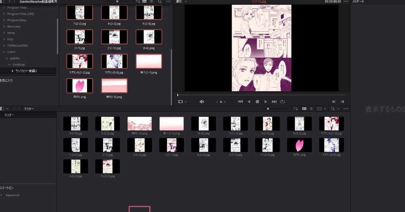The width and height of the screenshot is (405, 212).
Task: Select the petal clip in media pool
Action: [300, 145]
